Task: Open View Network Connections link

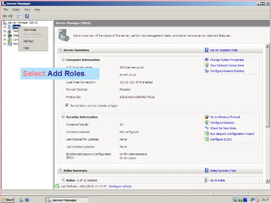Action: [x=227, y=66]
